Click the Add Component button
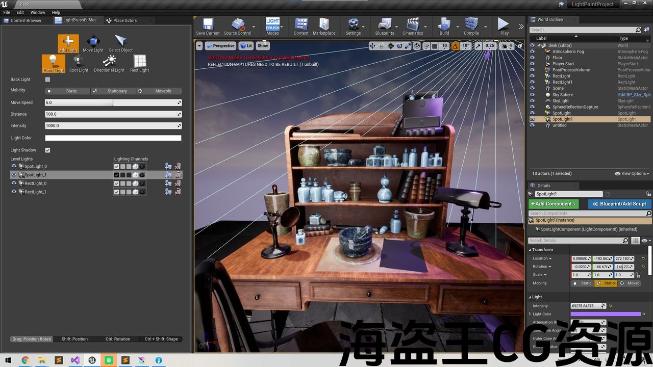 click(554, 204)
